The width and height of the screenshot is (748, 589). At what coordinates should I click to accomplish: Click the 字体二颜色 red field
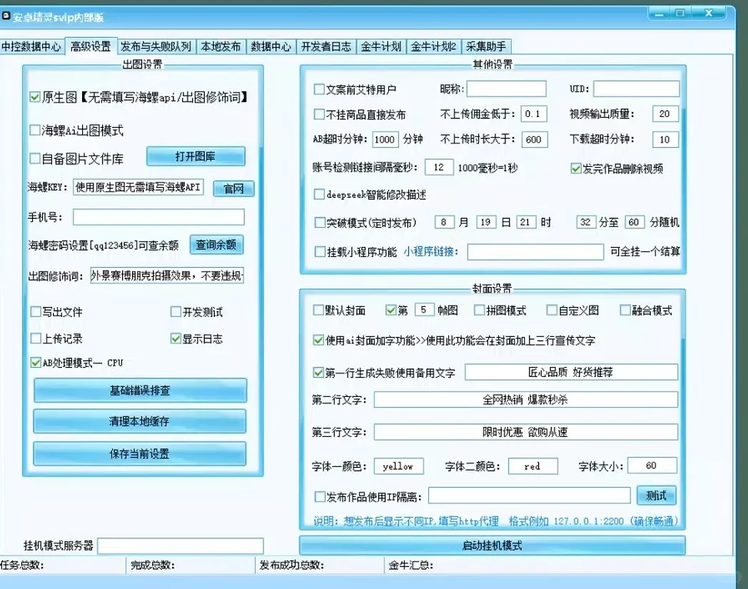533,466
